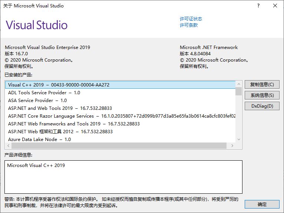Select ASP.NET Web Frameworks and Tools 2019 row
This screenshot has height=213, width=284.
(x=120, y=124)
